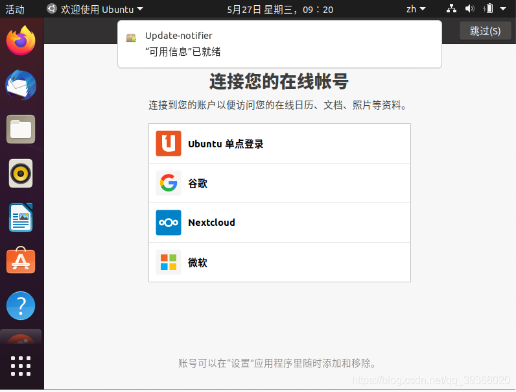The width and height of the screenshot is (516, 392).
Task: Open the running Ubuntu welcome app in dock
Action: [x=21, y=337]
